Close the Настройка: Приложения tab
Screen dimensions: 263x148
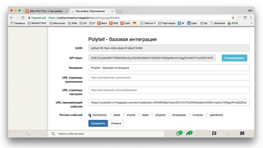(x=112, y=11)
